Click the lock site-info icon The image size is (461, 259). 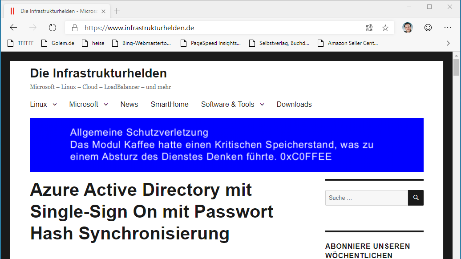75,28
